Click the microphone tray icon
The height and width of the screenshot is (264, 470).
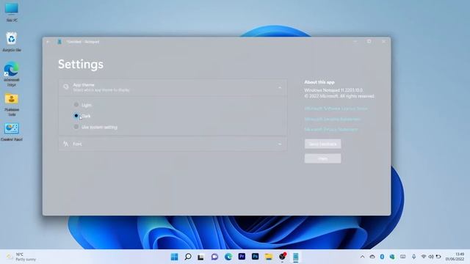tap(413, 257)
